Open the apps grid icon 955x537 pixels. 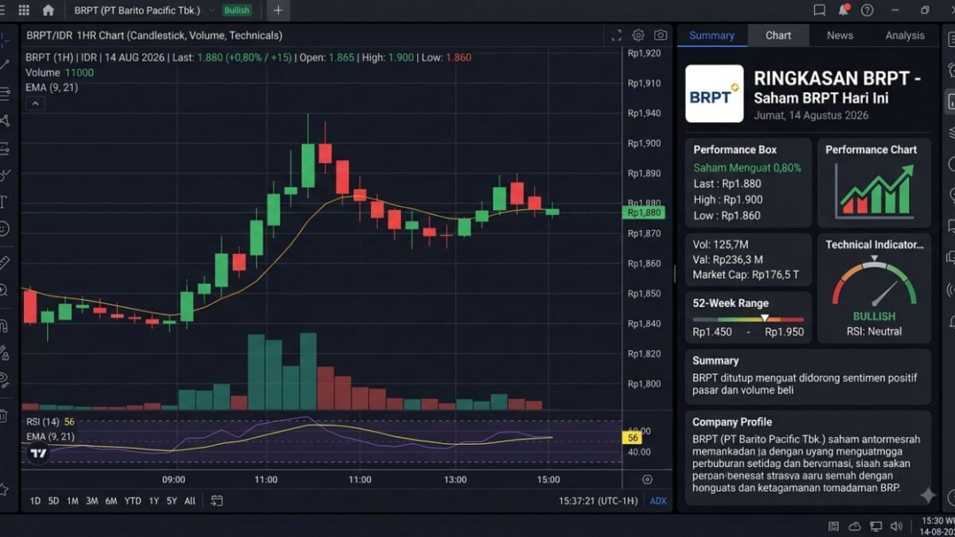tap(24, 10)
